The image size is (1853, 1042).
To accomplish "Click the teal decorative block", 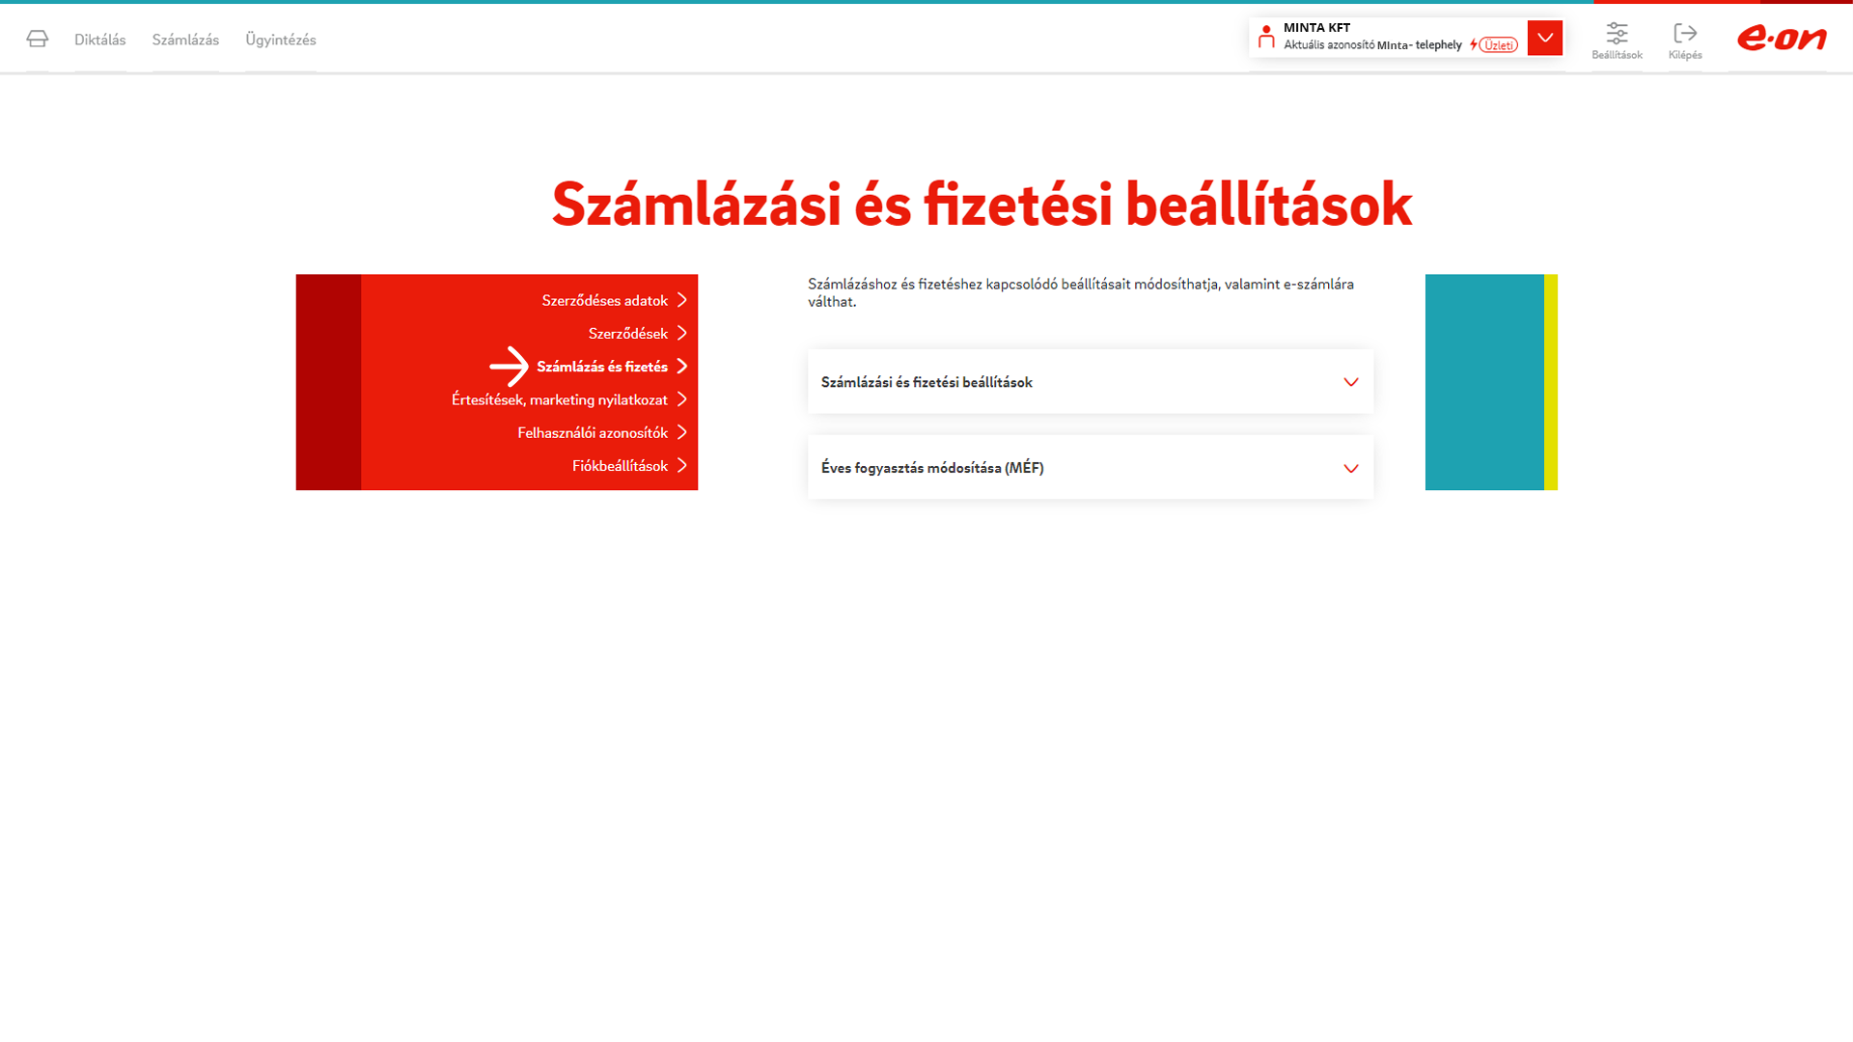I will point(1483,382).
